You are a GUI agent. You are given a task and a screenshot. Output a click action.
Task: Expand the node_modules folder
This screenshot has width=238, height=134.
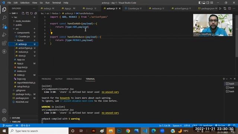tap(23, 21)
